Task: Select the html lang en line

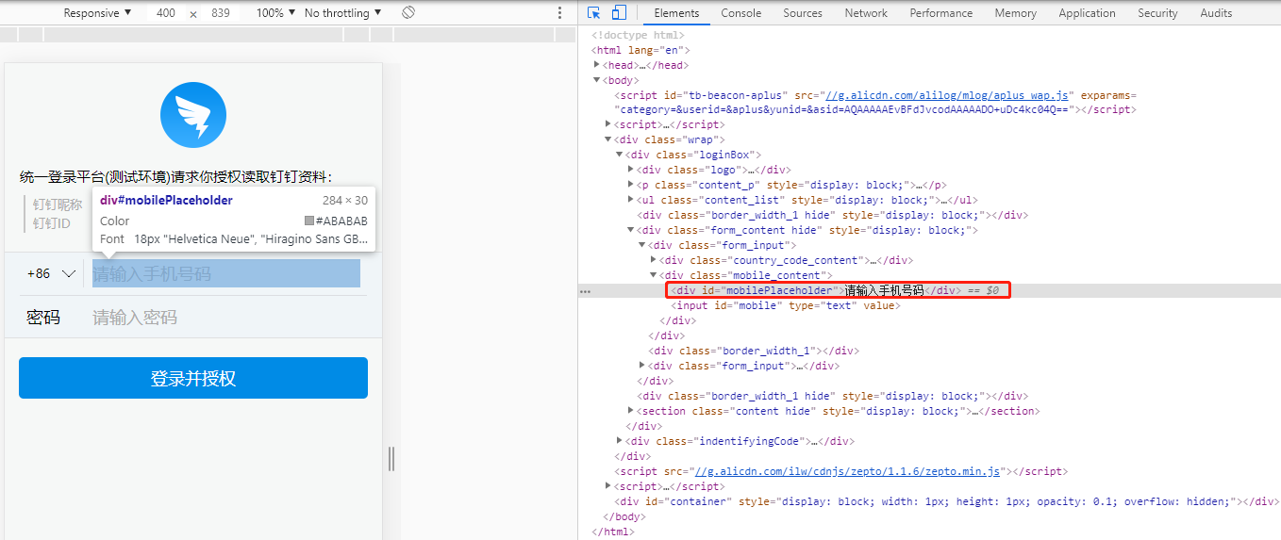Action: click(640, 50)
